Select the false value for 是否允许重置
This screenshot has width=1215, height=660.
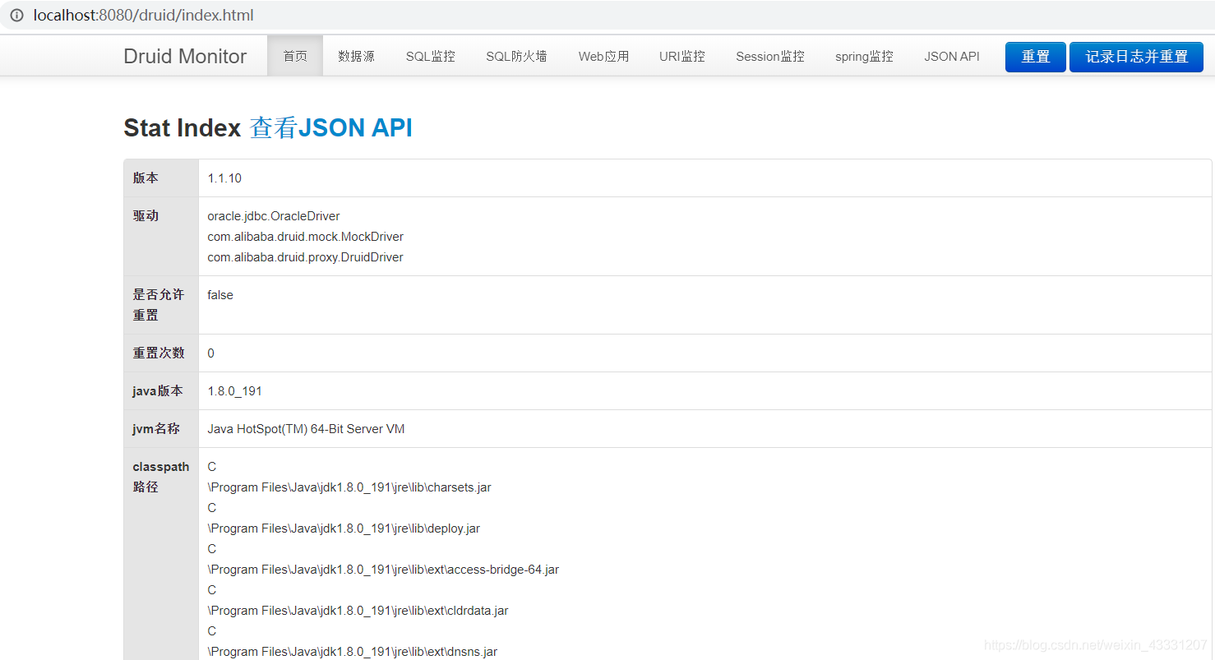(220, 295)
